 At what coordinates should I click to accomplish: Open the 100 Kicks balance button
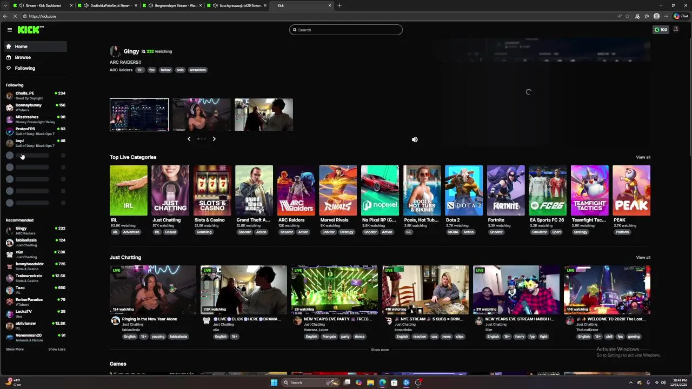tap(661, 30)
